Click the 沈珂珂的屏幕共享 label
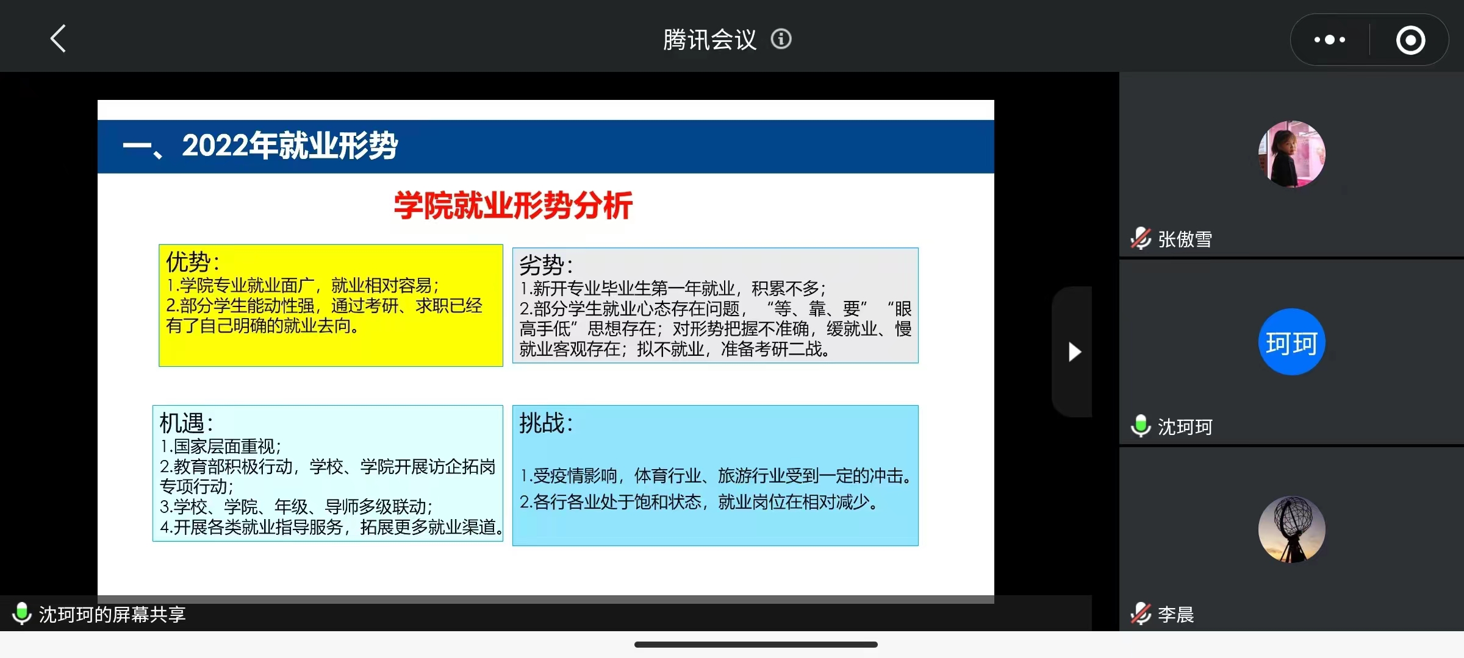Screen dimensions: 1464x658 coord(112,614)
